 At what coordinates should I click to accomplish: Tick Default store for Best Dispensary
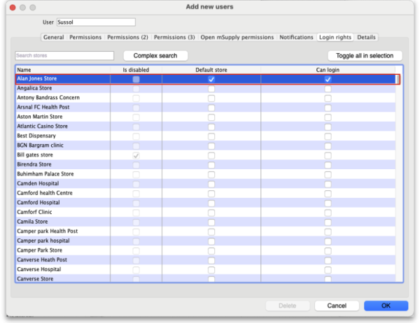click(x=211, y=136)
